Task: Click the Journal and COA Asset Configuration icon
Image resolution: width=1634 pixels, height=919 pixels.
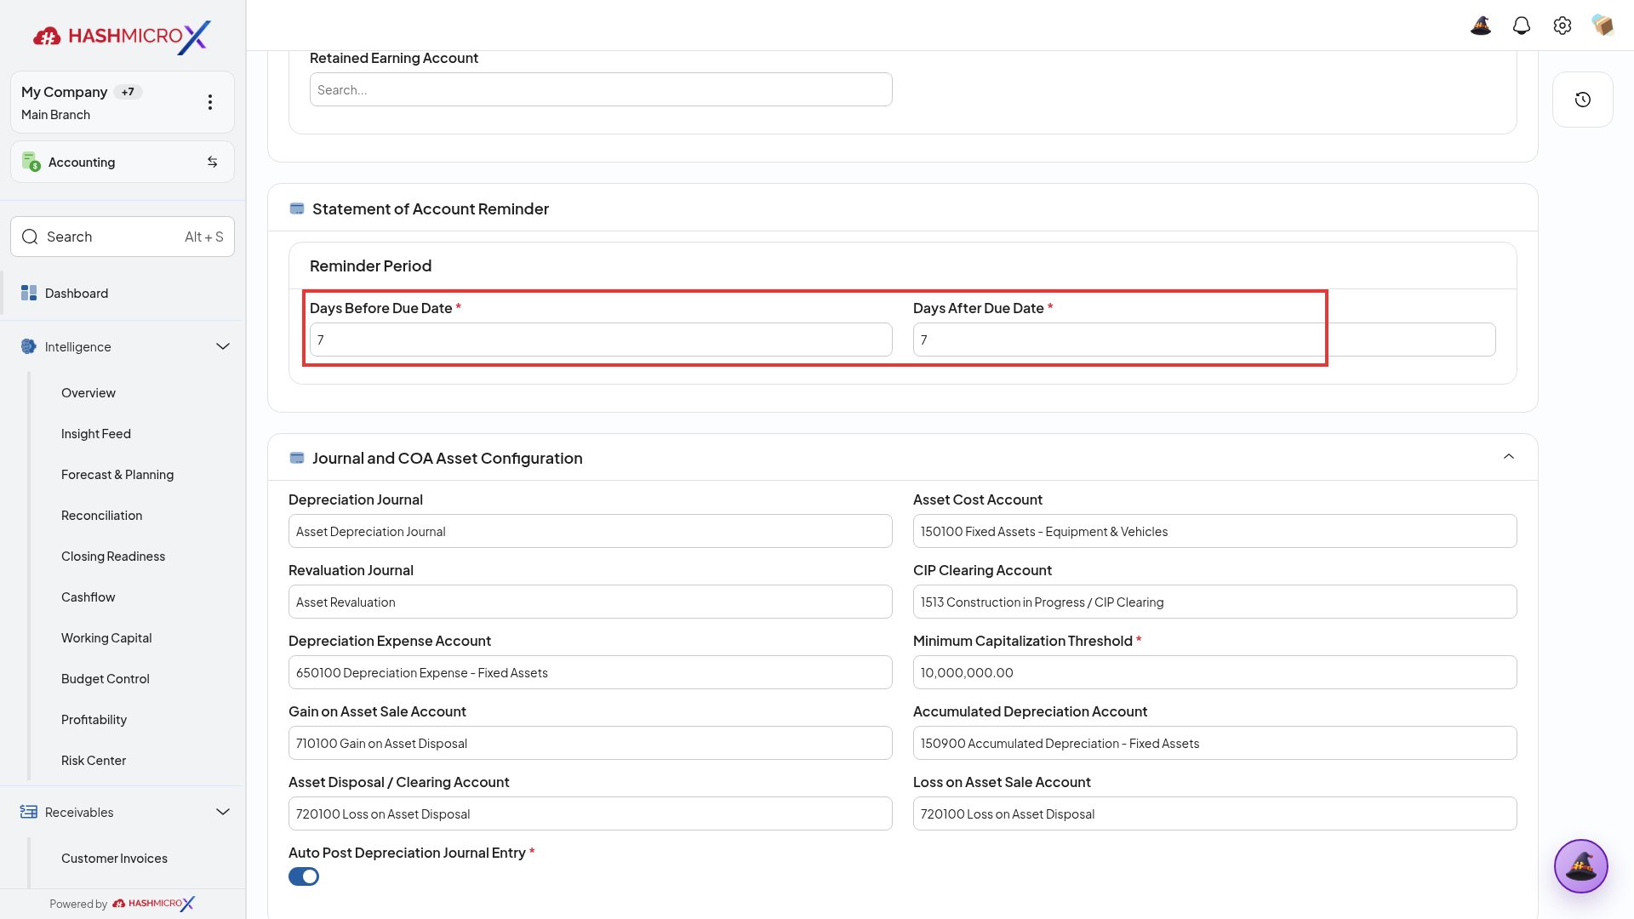Action: click(x=297, y=458)
